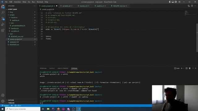Open the Run and Debug view

3,24
